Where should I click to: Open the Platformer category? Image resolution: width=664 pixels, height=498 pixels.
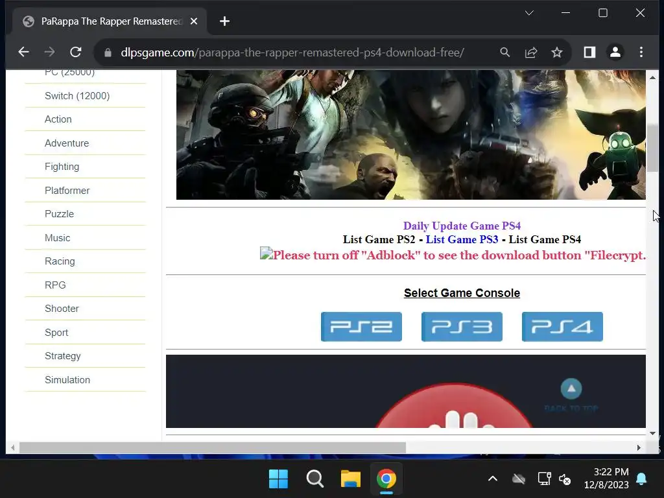(x=67, y=191)
